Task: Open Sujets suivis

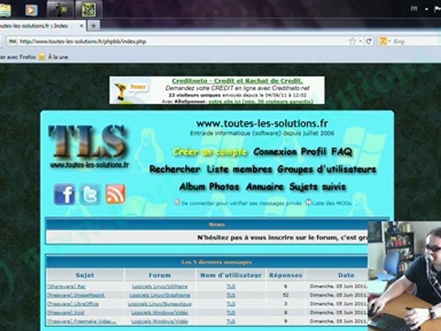Action: (x=317, y=186)
